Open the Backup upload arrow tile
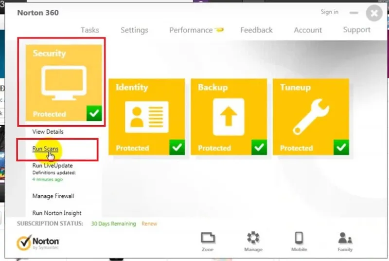Screen dimensions: 389x261 (x=229, y=117)
